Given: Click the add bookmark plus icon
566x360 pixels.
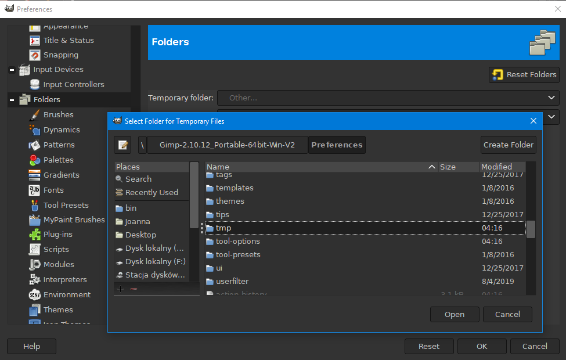Looking at the screenshot, I should coord(121,289).
